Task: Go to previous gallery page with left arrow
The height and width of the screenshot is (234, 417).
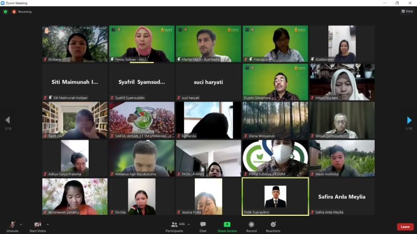Action: click(7, 120)
